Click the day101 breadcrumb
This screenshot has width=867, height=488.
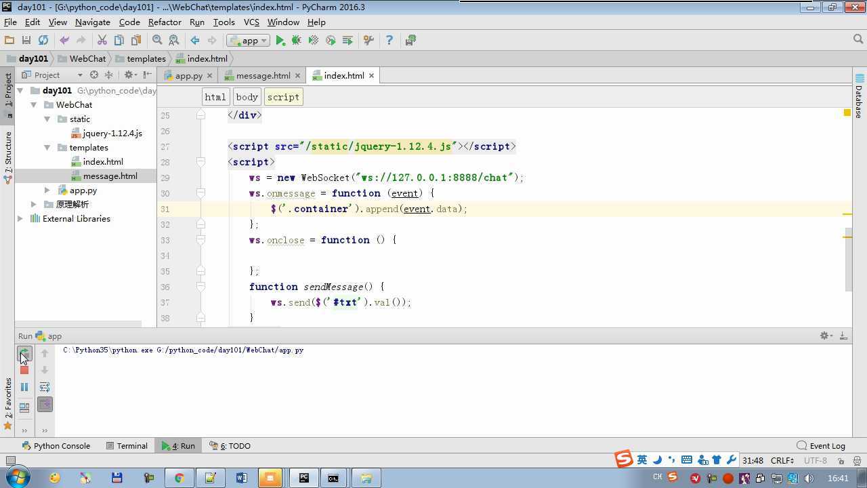(x=28, y=59)
